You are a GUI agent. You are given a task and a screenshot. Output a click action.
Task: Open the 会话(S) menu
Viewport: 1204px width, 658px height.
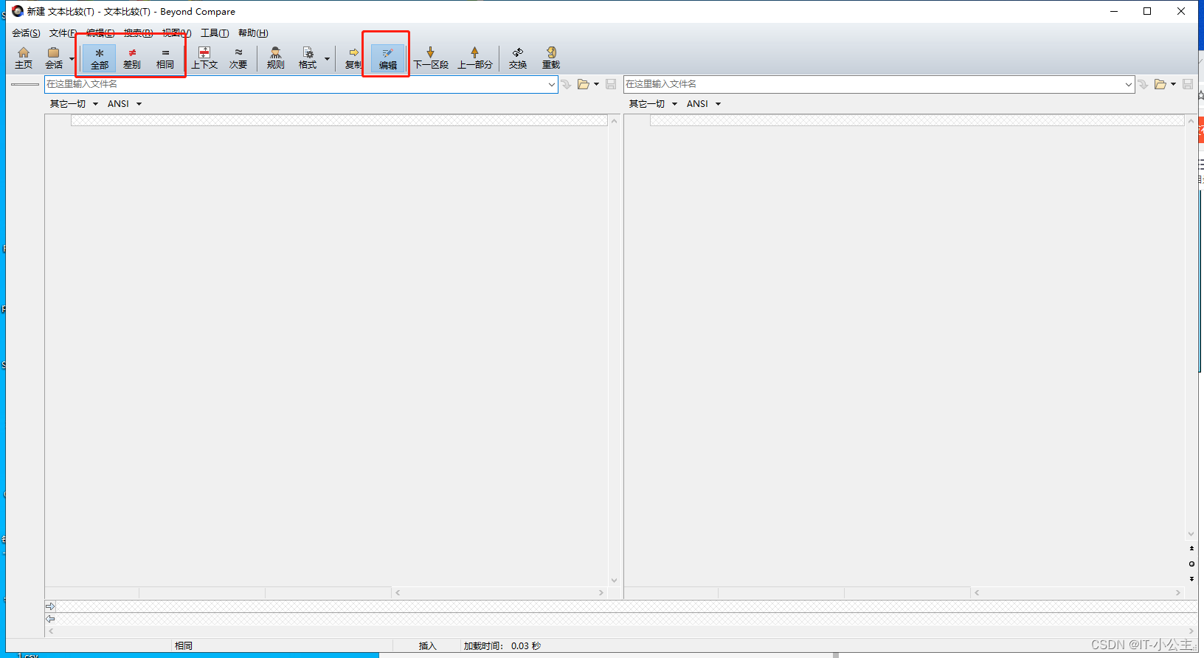(26, 33)
